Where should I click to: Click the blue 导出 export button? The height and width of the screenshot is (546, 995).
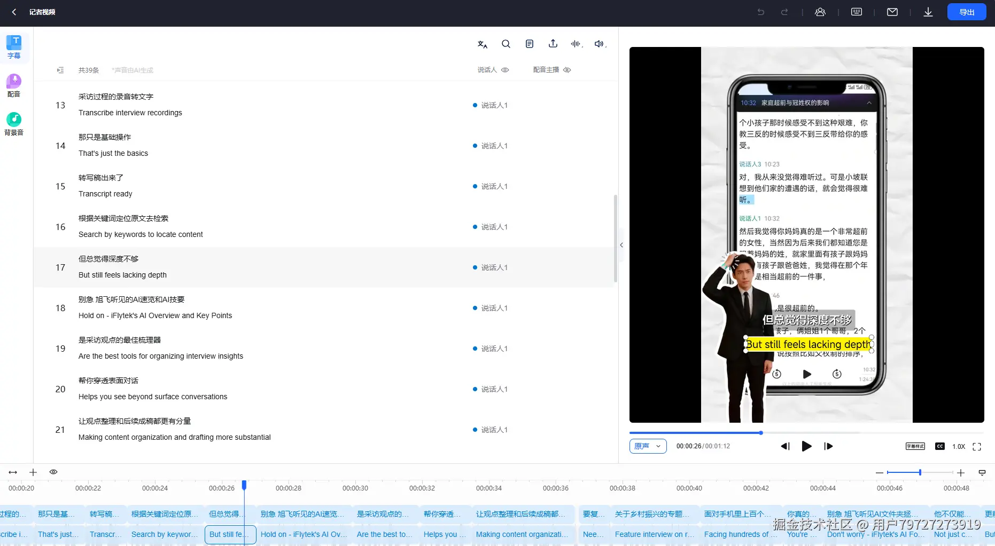pyautogui.click(x=967, y=12)
